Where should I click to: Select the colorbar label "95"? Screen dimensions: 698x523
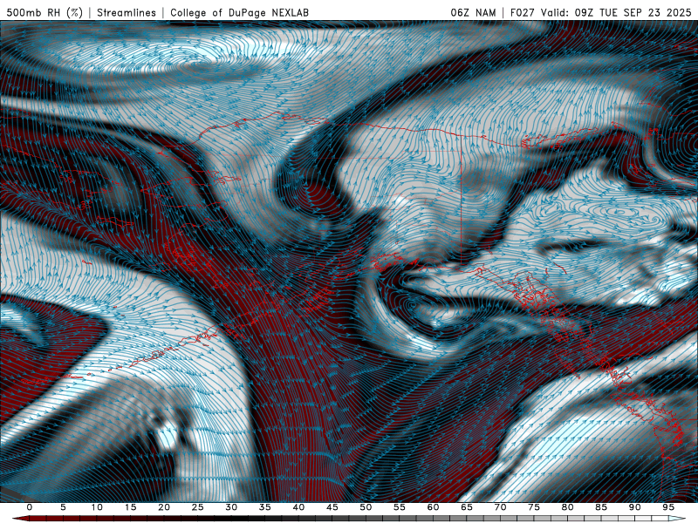pyautogui.click(x=668, y=507)
